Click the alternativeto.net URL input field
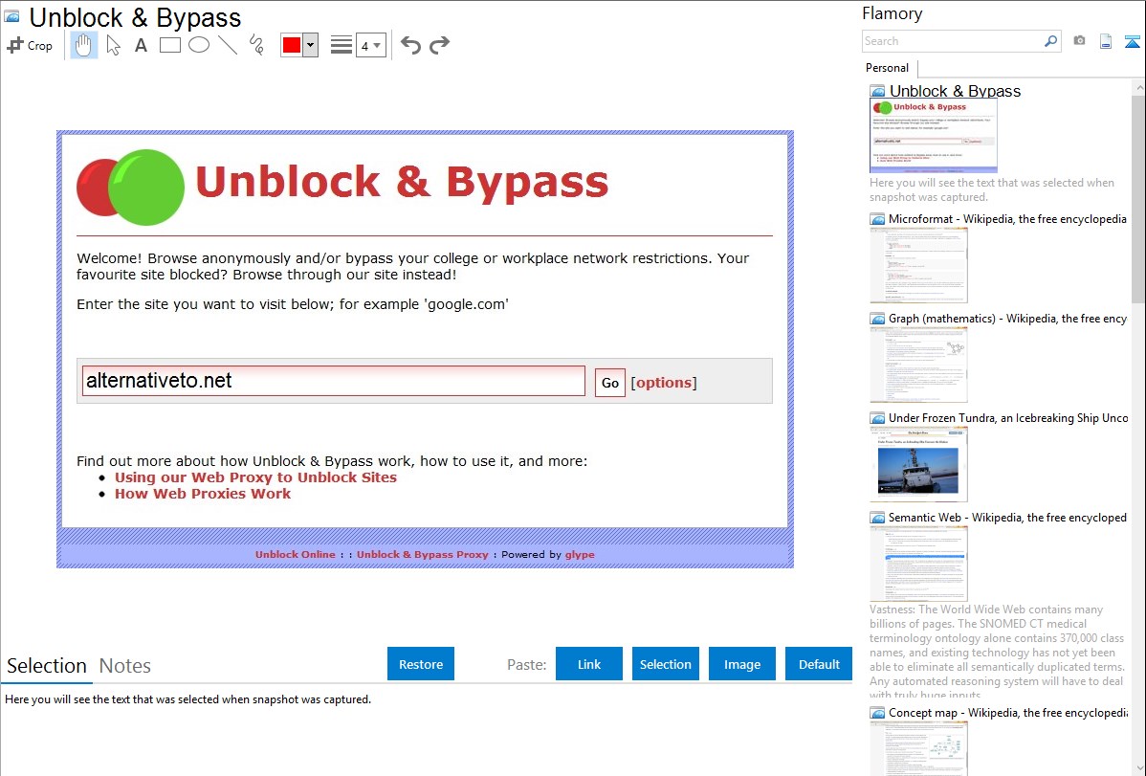 [333, 381]
